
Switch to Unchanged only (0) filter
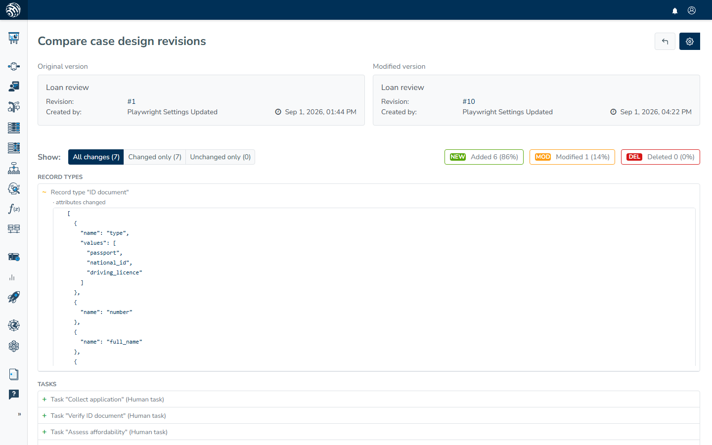[221, 157]
